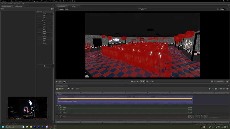
Task: Click the camera icon left of Work Camera
Action: 212,82
